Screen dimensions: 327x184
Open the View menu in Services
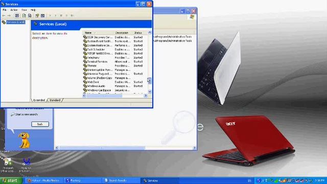point(24,10)
